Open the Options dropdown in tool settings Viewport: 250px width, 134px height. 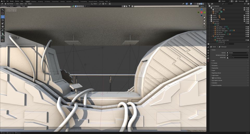coord(202,6)
